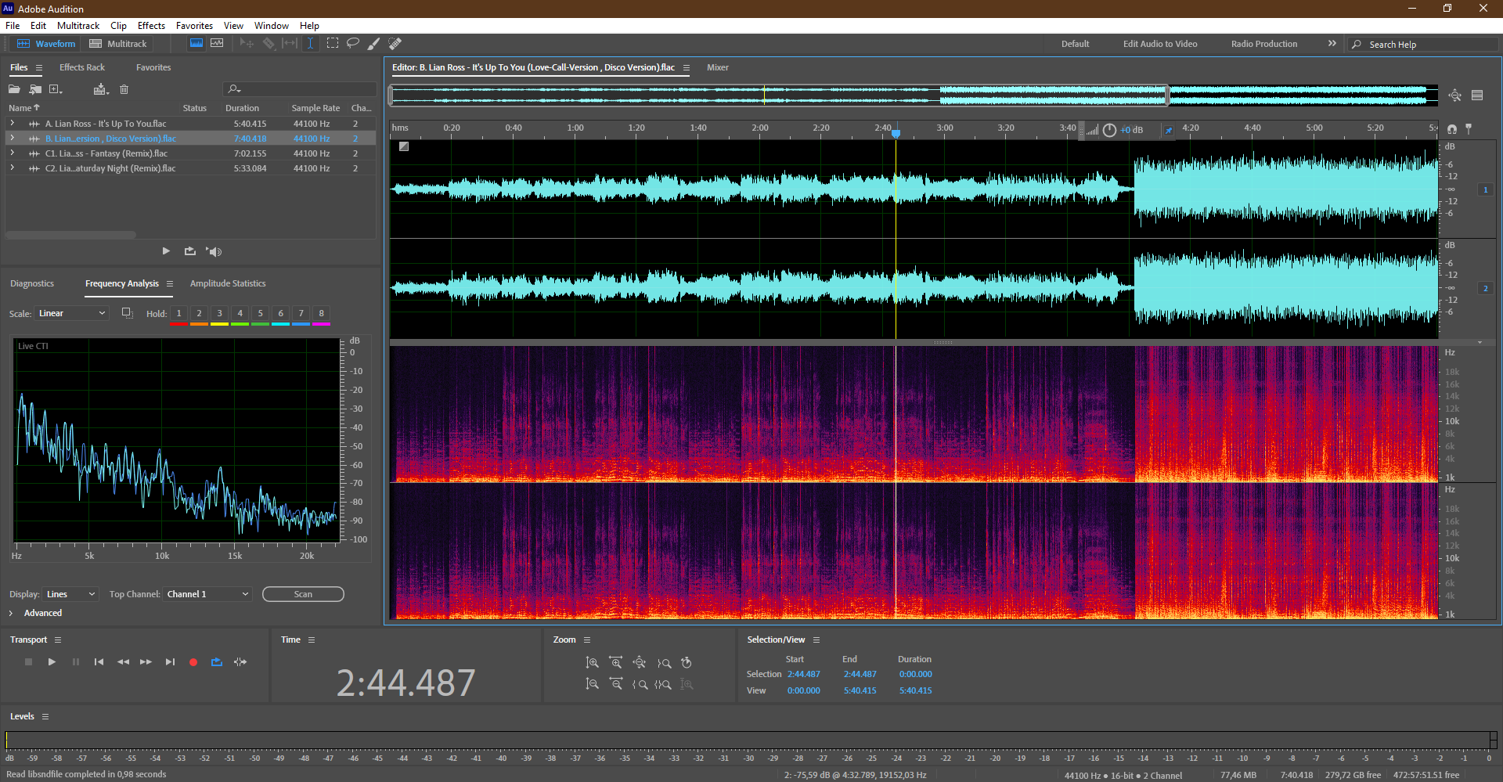Viewport: 1503px width, 782px height.
Task: Click the trash icon in Files panel
Action: pyautogui.click(x=124, y=89)
